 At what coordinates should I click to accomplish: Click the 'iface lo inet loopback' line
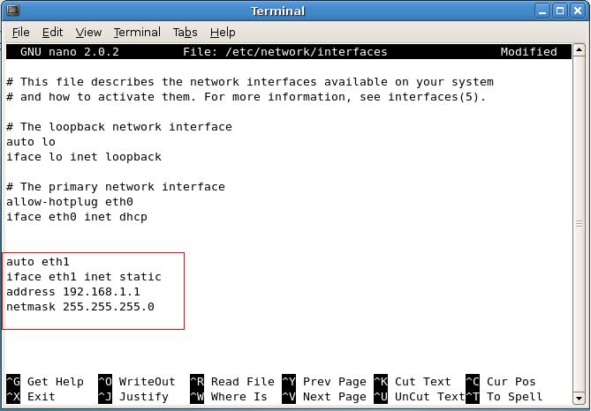coord(84,157)
